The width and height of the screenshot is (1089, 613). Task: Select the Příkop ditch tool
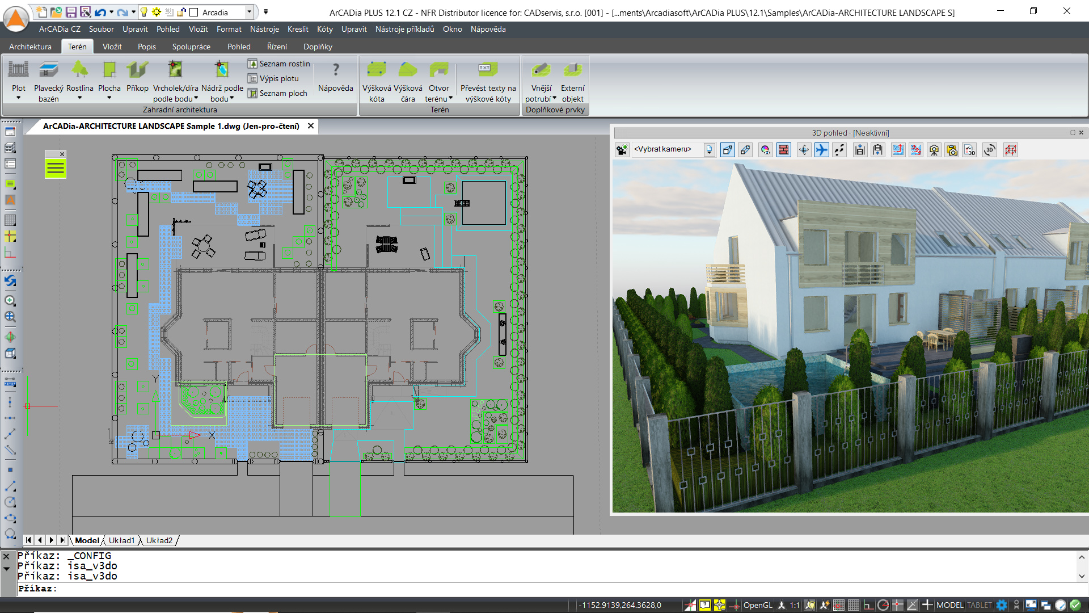[x=137, y=77]
